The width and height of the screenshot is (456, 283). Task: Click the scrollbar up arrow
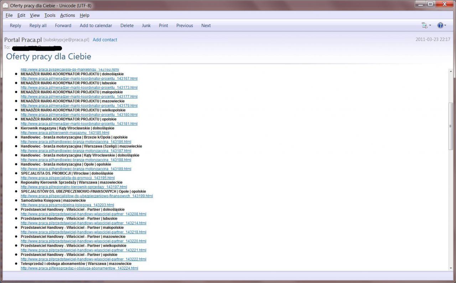coord(451,71)
